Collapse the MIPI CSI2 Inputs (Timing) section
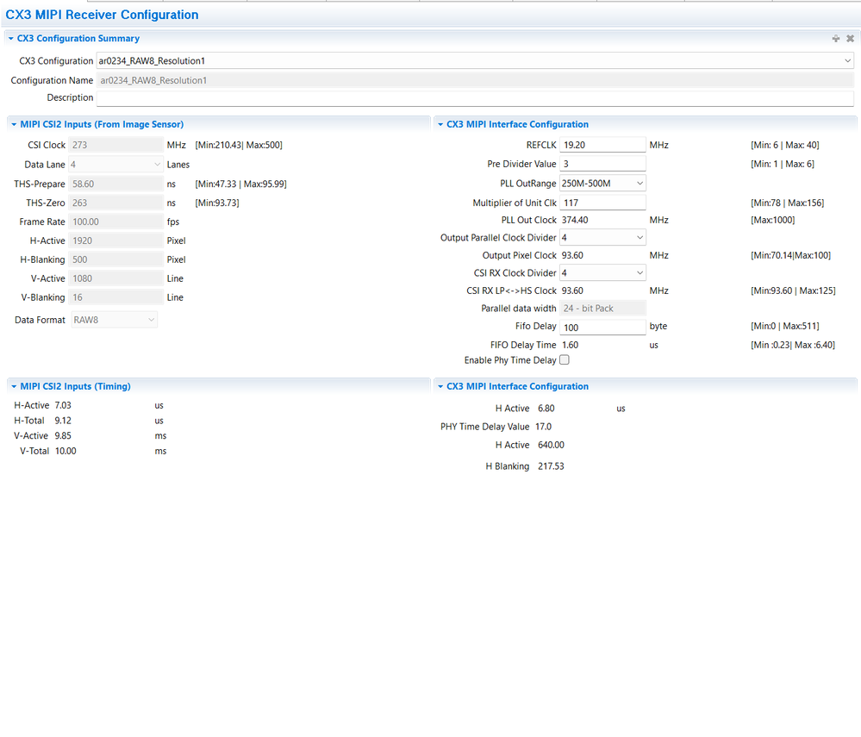This screenshot has width=861, height=737. click(13, 387)
